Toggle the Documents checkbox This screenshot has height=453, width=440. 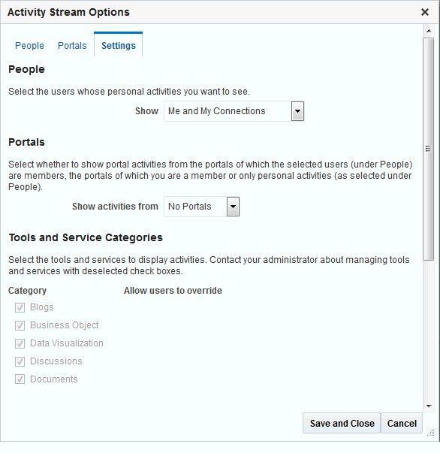click(20, 379)
